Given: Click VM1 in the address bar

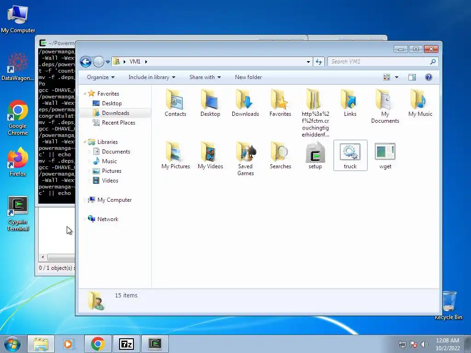Looking at the screenshot, I should pos(135,62).
